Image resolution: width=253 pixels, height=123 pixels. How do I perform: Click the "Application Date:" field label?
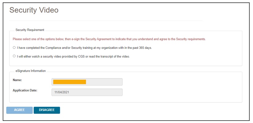[25, 90]
